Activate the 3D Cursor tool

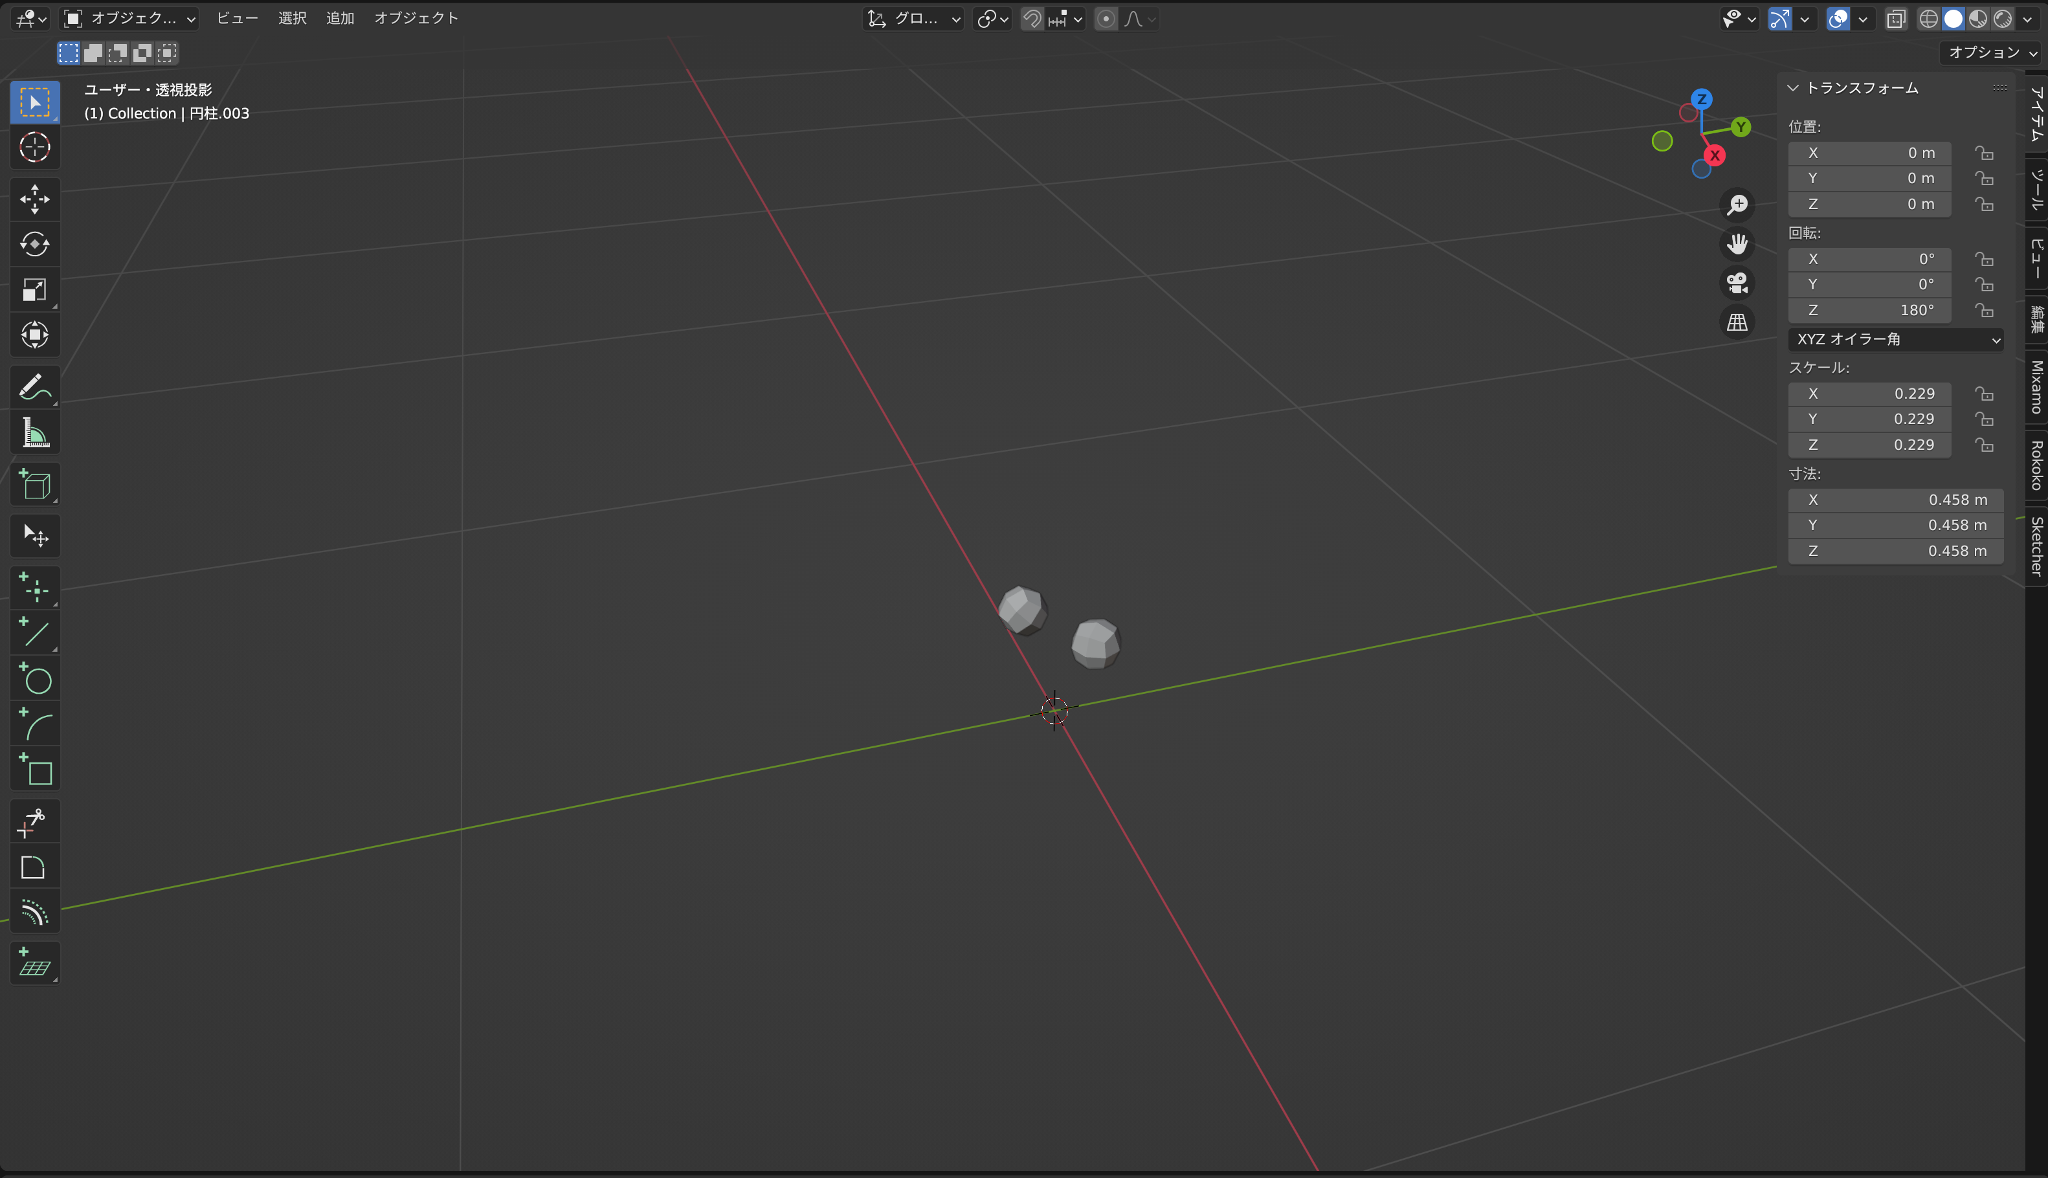pos(35,148)
